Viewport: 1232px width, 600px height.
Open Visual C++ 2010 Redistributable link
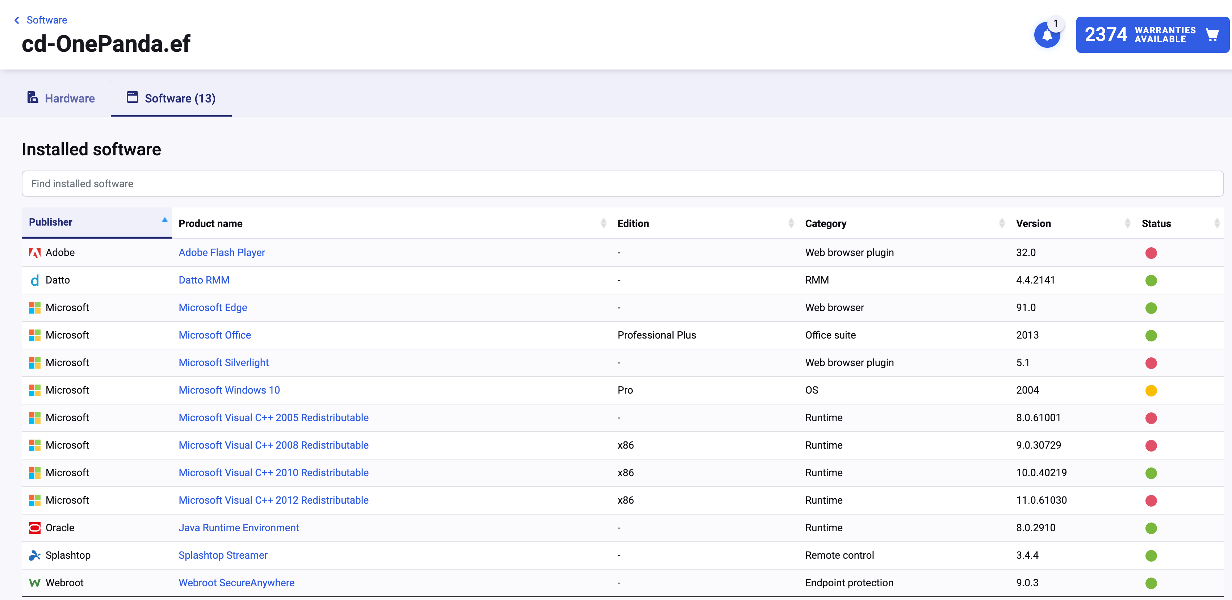coord(273,472)
